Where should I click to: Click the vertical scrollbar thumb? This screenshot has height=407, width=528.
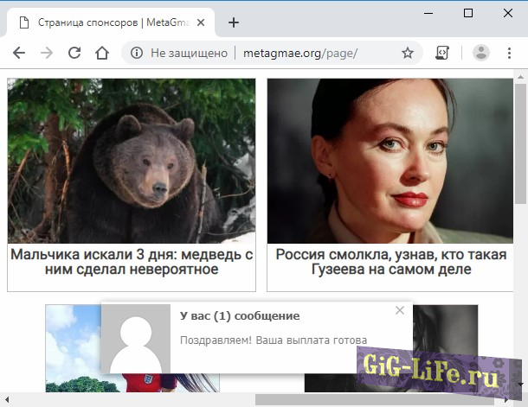coord(521,143)
